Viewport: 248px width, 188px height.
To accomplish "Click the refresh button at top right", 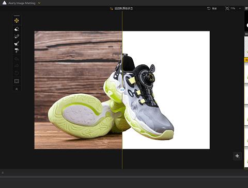I will click(212, 8).
